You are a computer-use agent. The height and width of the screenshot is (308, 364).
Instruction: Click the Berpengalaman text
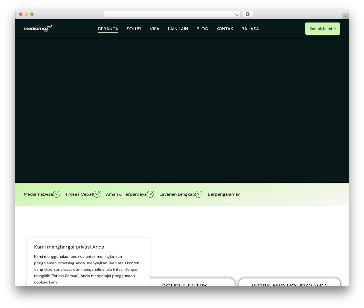[x=224, y=194]
